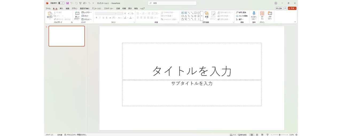Screen dimensions: 342x136
Task: Toggle Strikethrough formatting
Action: [x=110, y=18]
